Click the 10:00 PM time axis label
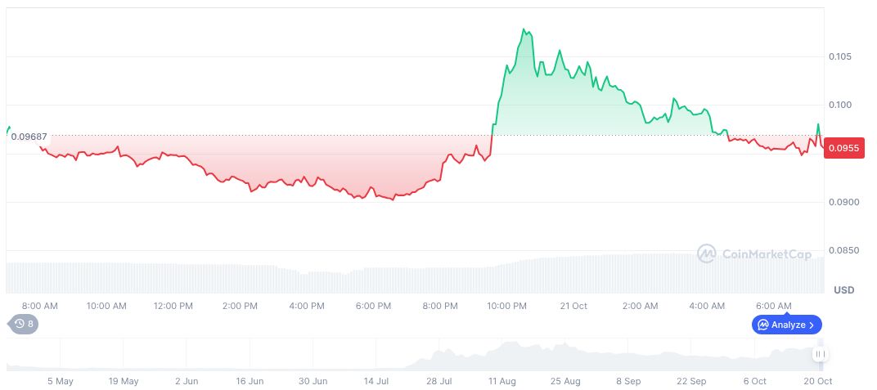The height and width of the screenshot is (390, 877). [506, 306]
